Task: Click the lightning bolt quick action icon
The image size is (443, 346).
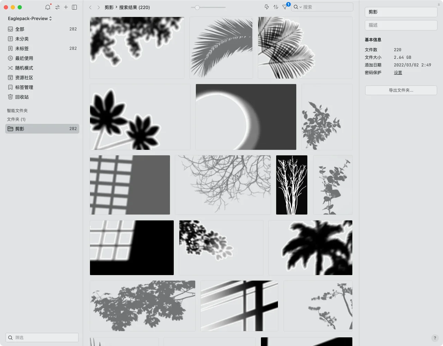Action: point(266,7)
